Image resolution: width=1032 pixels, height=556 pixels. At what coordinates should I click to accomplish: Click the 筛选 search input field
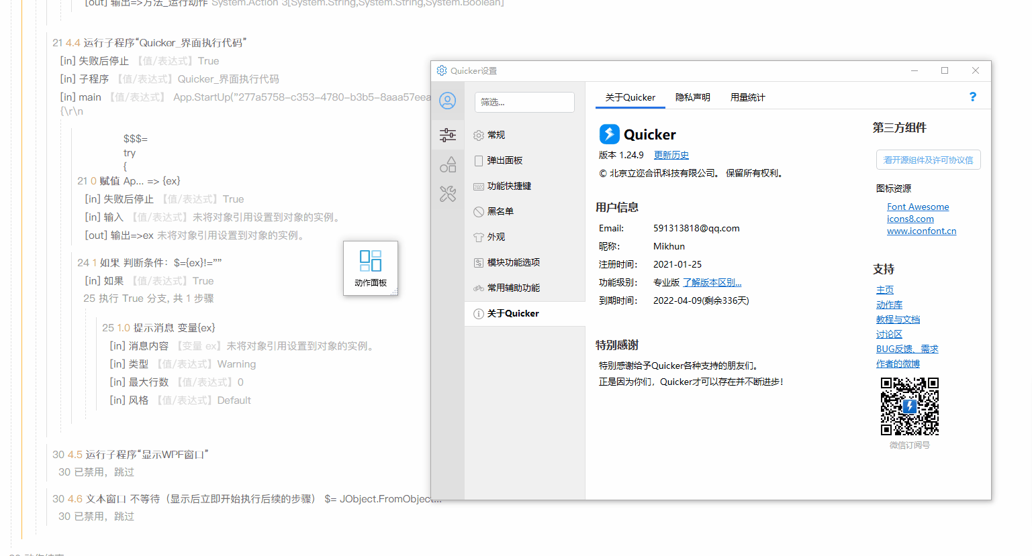524,102
